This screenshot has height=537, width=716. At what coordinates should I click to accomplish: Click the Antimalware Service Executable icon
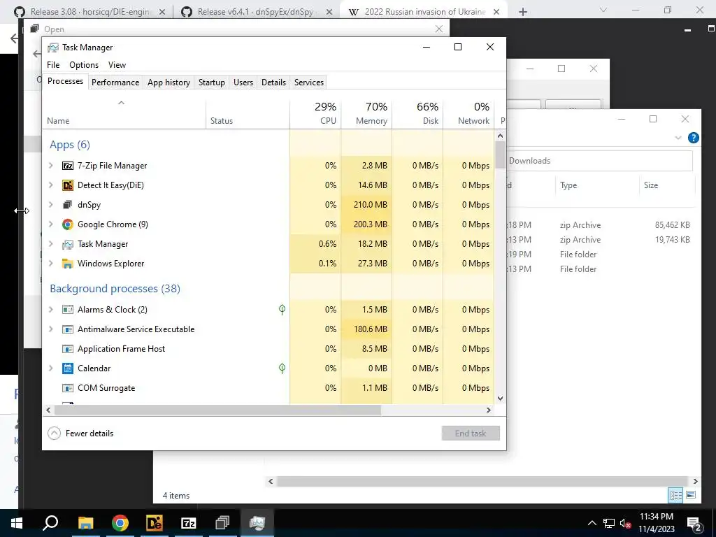(68, 329)
